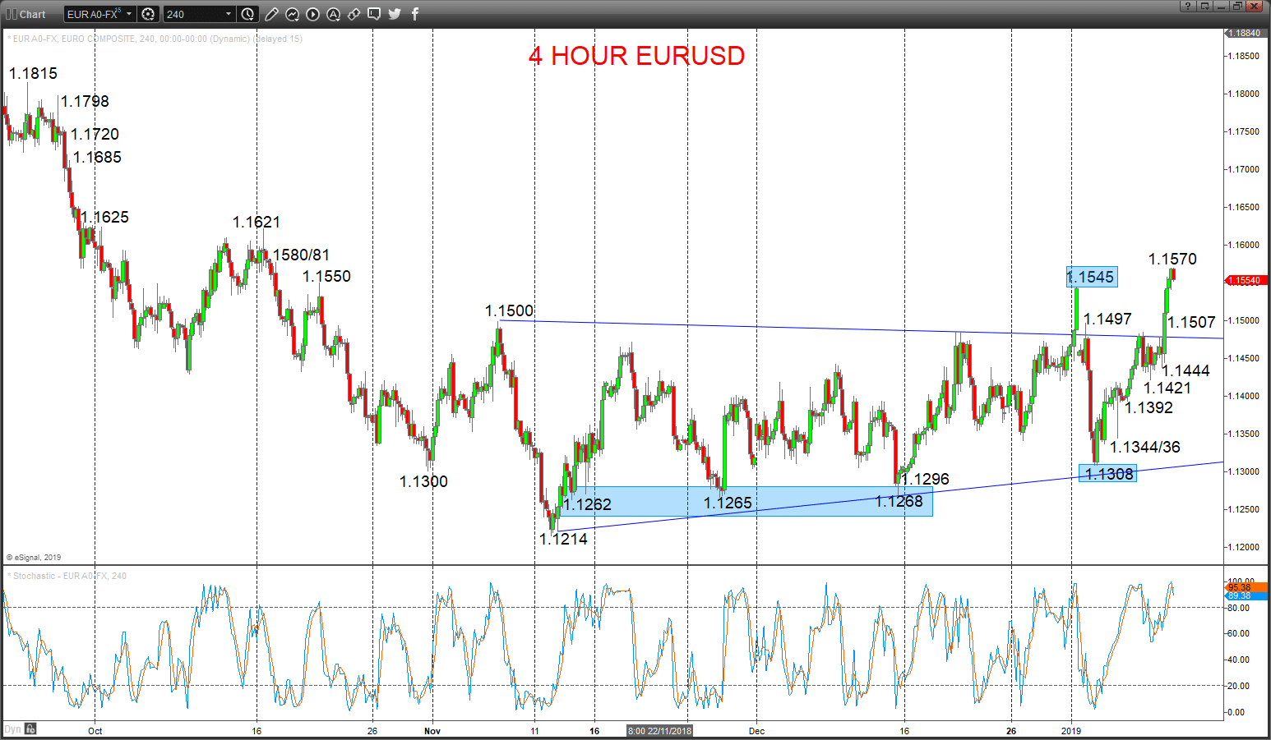Click the 1.1720 price annotation
This screenshot has width=1271, height=740.
tap(95, 134)
